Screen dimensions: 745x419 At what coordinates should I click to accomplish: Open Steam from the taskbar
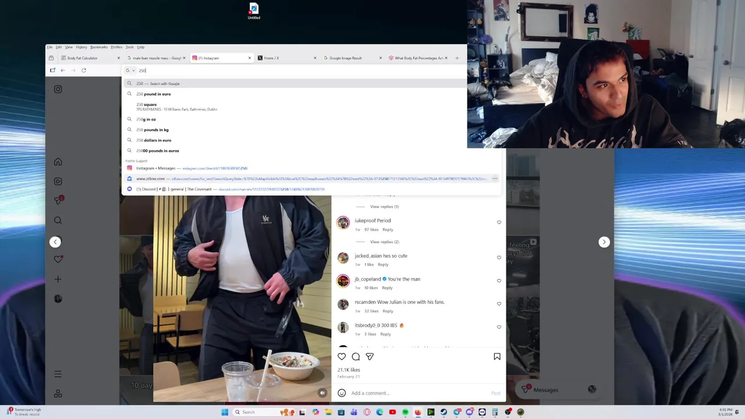(x=444, y=412)
